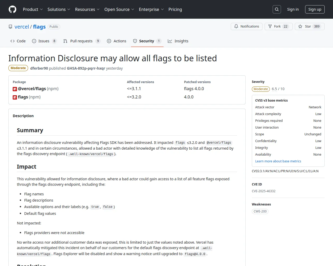The image size is (333, 266).
Task: Click the GHSA-892p-pqrr-hxqr identifier
Action: [x=86, y=68]
